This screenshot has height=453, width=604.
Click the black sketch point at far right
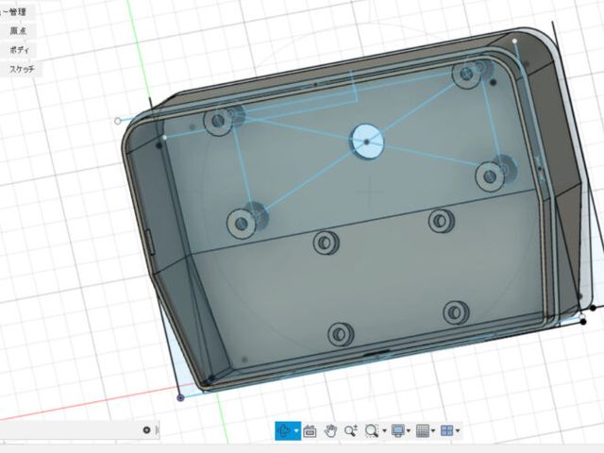coord(593,308)
